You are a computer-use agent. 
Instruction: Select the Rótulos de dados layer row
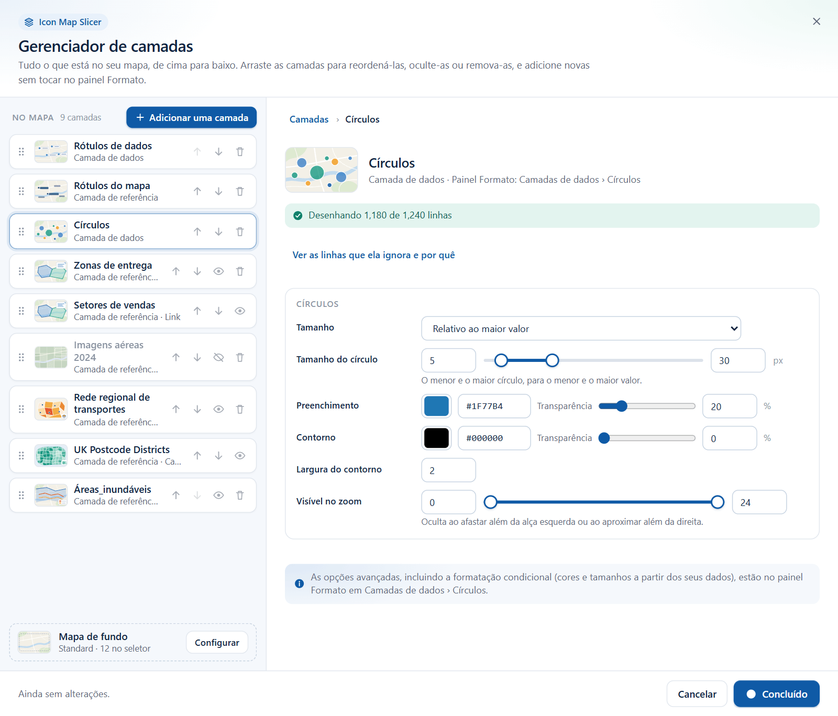[x=133, y=152]
